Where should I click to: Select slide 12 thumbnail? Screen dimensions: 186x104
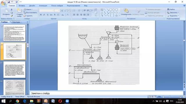pyautogui.click(x=15, y=87)
